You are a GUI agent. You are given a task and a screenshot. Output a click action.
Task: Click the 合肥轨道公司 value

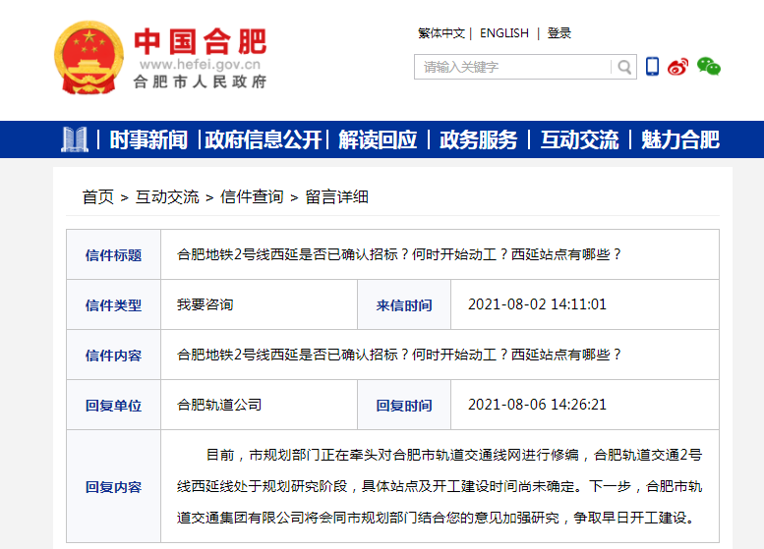click(x=219, y=405)
